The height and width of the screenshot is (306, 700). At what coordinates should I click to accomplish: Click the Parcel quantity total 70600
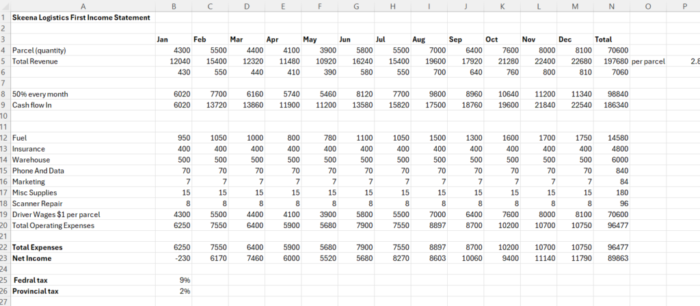tap(611, 50)
